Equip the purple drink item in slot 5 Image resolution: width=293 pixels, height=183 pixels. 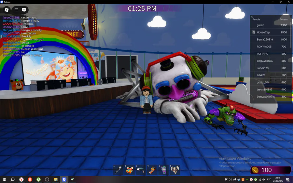coord(163,170)
